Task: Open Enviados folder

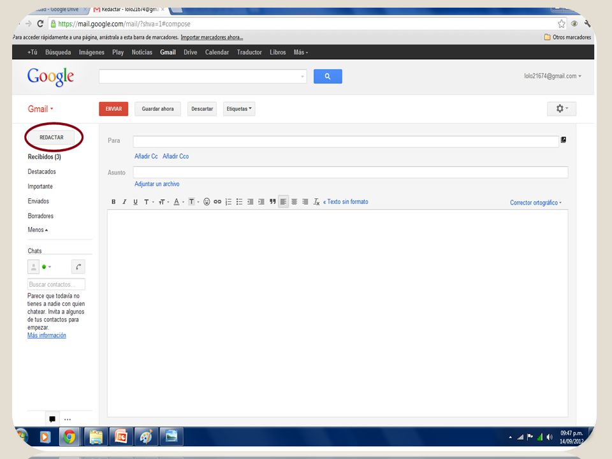Action: (x=38, y=201)
